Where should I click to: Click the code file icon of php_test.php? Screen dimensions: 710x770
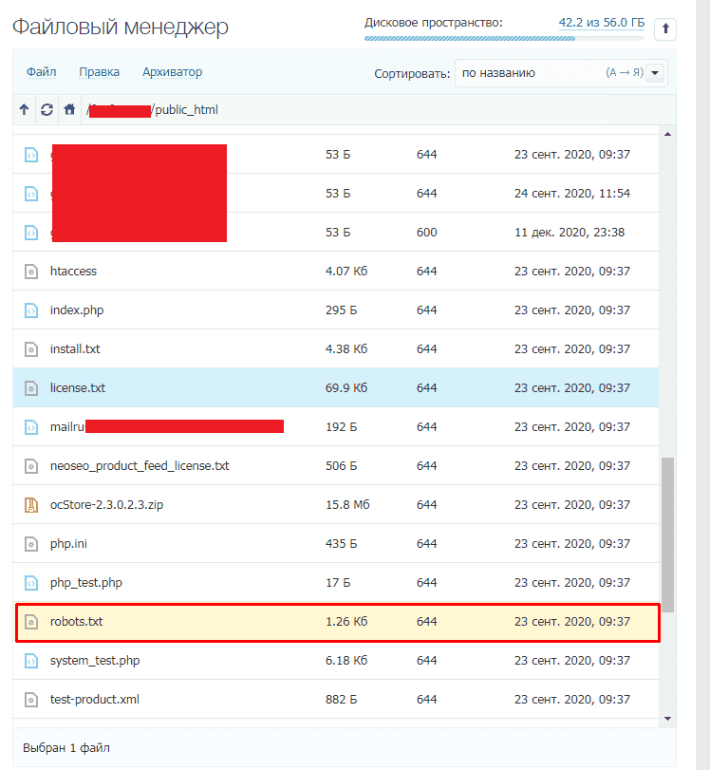tap(31, 582)
